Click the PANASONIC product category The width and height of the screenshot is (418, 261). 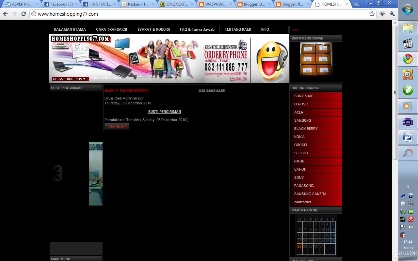click(x=316, y=186)
